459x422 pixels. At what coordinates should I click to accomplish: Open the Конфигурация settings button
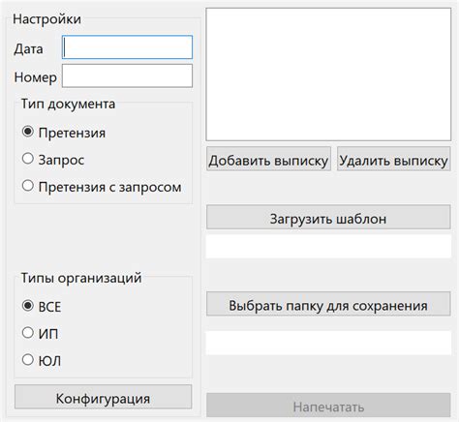pos(103,397)
